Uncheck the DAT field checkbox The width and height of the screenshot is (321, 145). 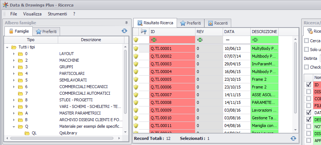click(308, 113)
